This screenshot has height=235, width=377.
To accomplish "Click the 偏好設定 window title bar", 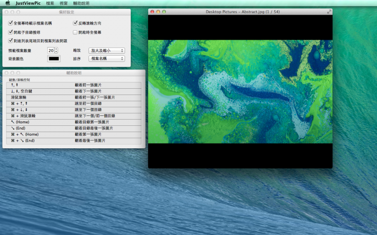I will point(66,12).
